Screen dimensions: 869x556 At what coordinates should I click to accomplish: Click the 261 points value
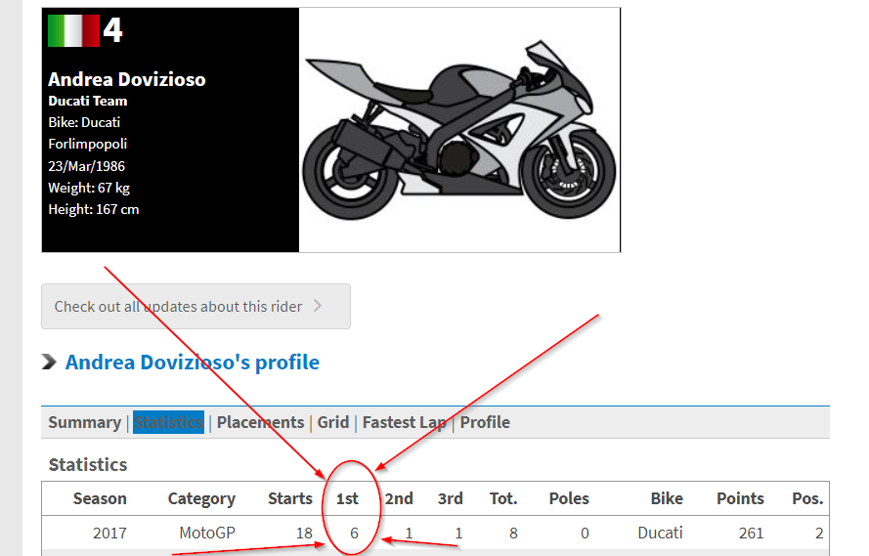point(750,534)
